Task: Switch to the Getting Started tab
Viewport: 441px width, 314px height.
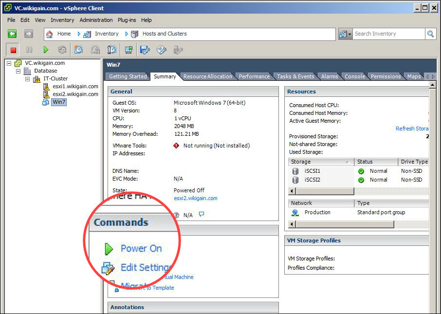Action: click(128, 76)
